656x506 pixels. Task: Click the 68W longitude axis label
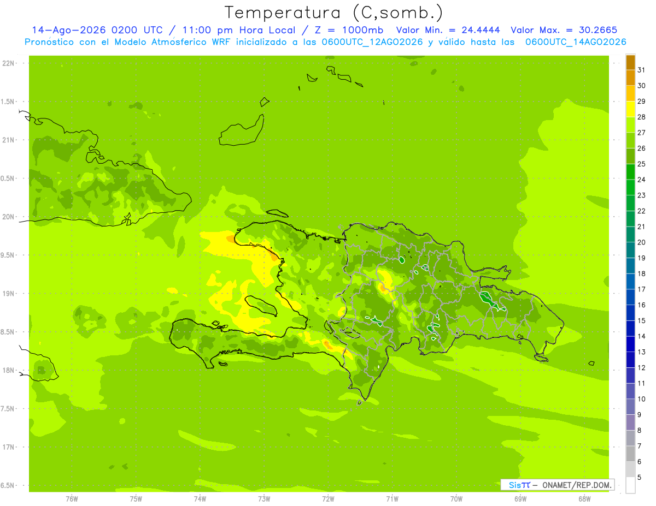point(584,499)
